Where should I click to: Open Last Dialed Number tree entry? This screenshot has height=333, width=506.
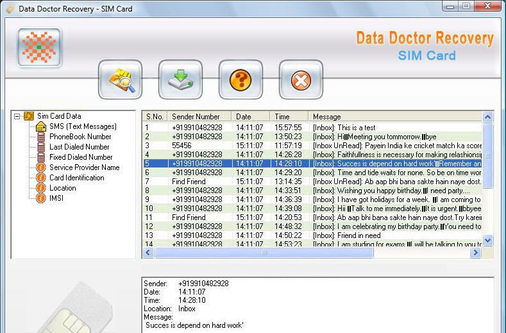tap(80, 147)
